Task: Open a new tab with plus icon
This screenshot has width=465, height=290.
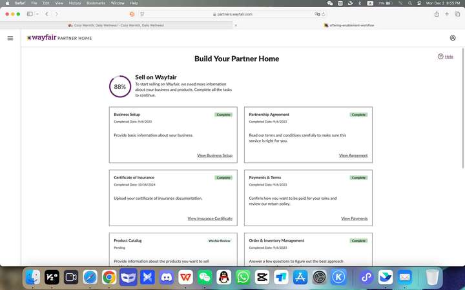Action: click(448, 14)
